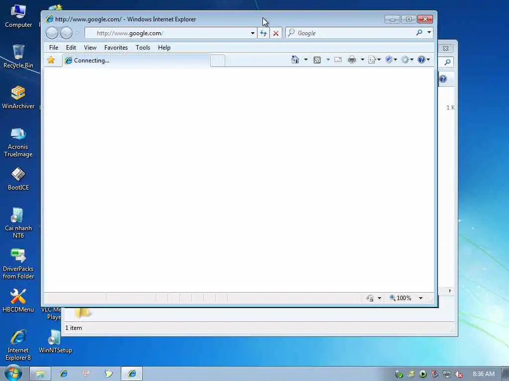Expand the address bar history dropdown
509x381 pixels.
coord(253,33)
